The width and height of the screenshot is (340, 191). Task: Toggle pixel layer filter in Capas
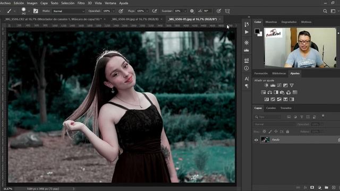tap(289, 117)
